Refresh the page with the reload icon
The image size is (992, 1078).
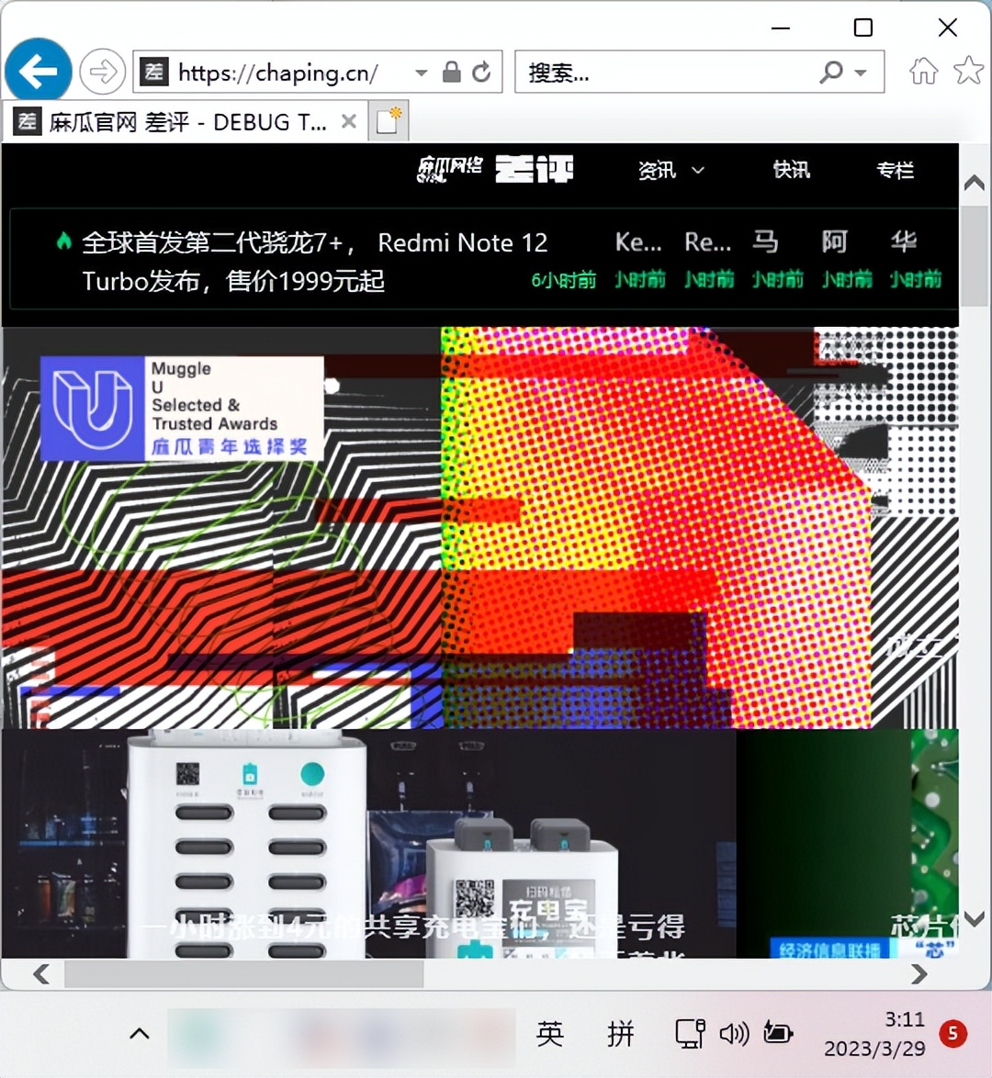[481, 72]
